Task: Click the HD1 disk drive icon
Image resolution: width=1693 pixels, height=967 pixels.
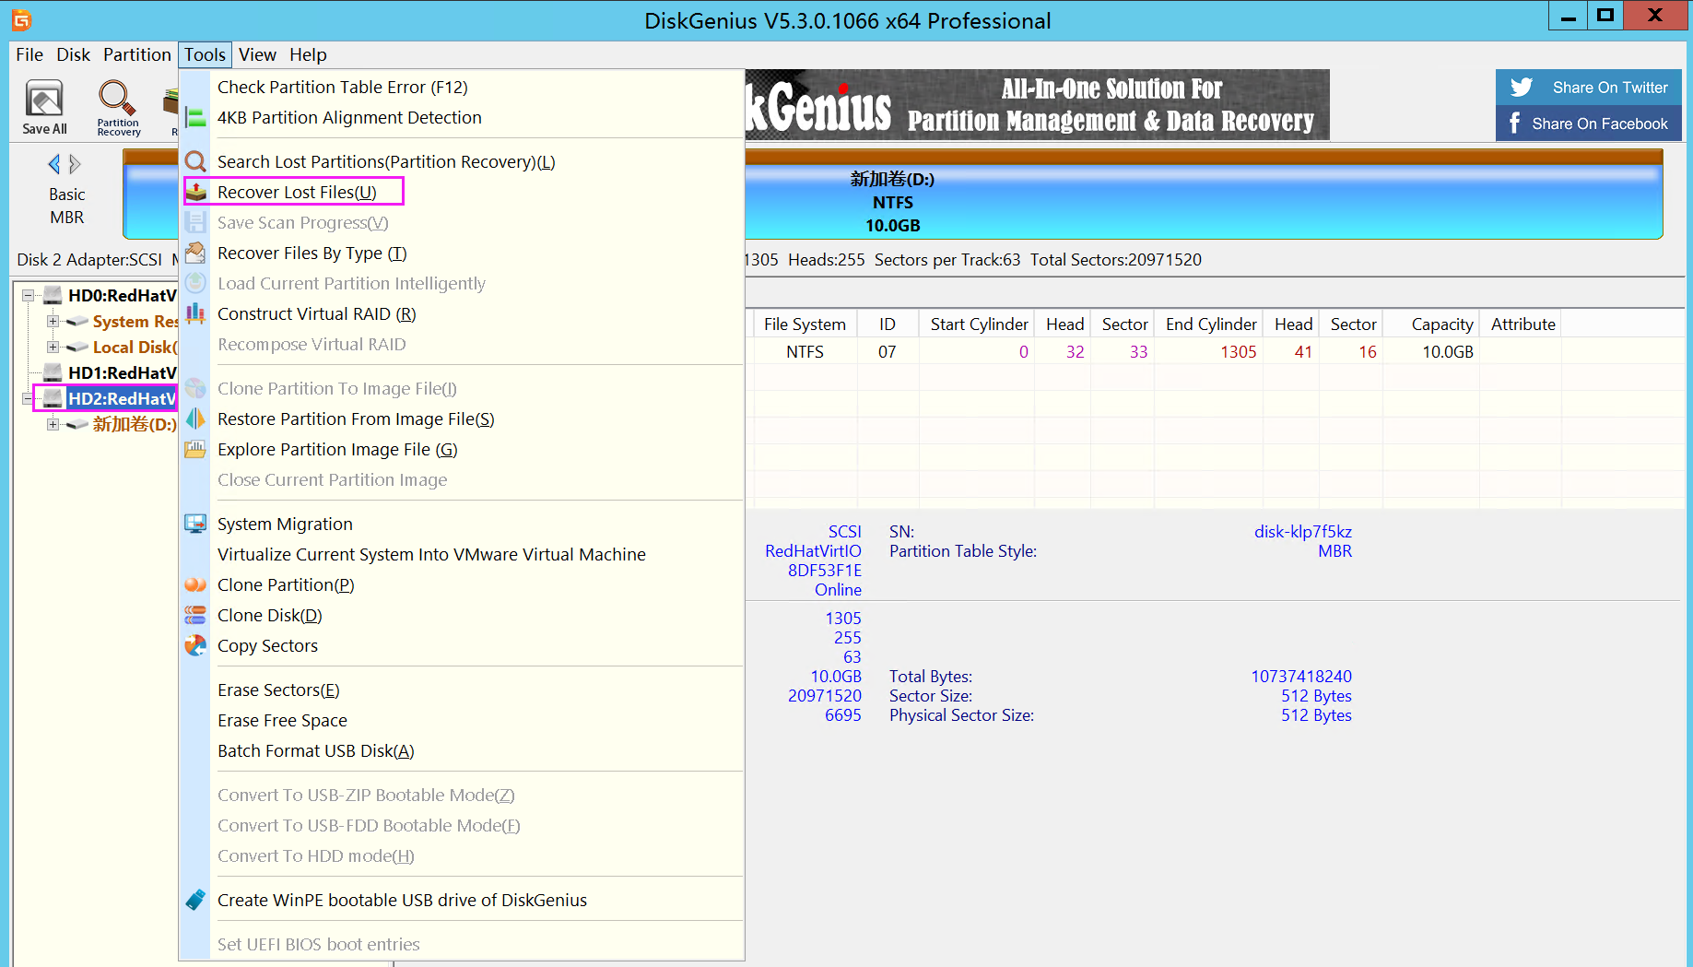Action: 53,373
